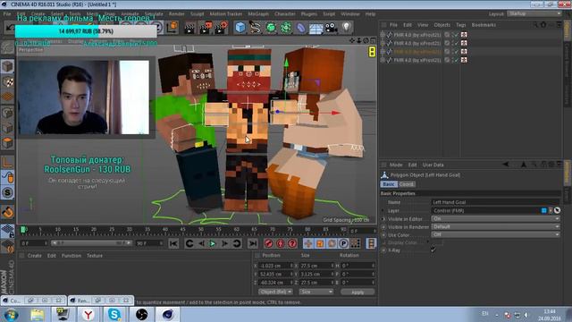Enable Polygons mode orange cube icon
This screenshot has width=572, height=322.
(x=7, y=143)
